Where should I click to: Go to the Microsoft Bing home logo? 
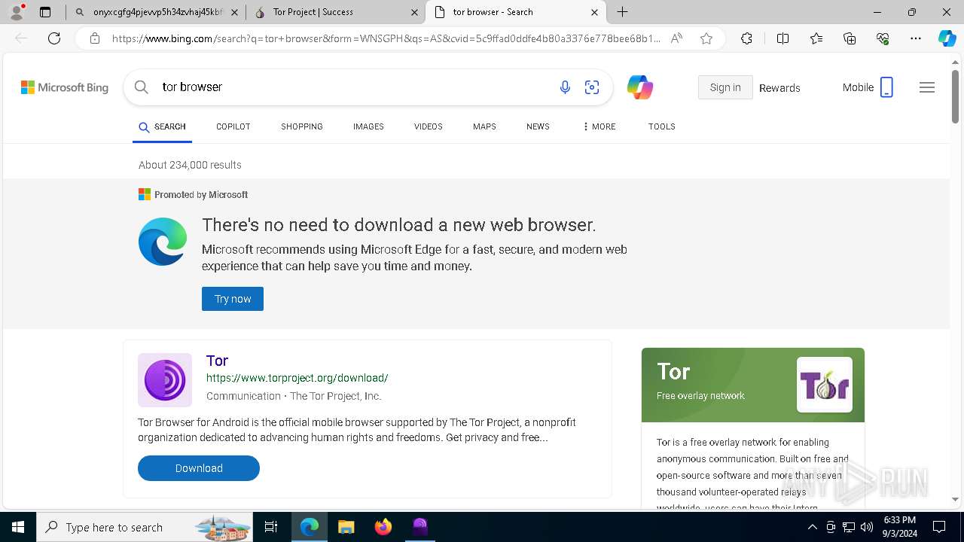click(x=65, y=87)
